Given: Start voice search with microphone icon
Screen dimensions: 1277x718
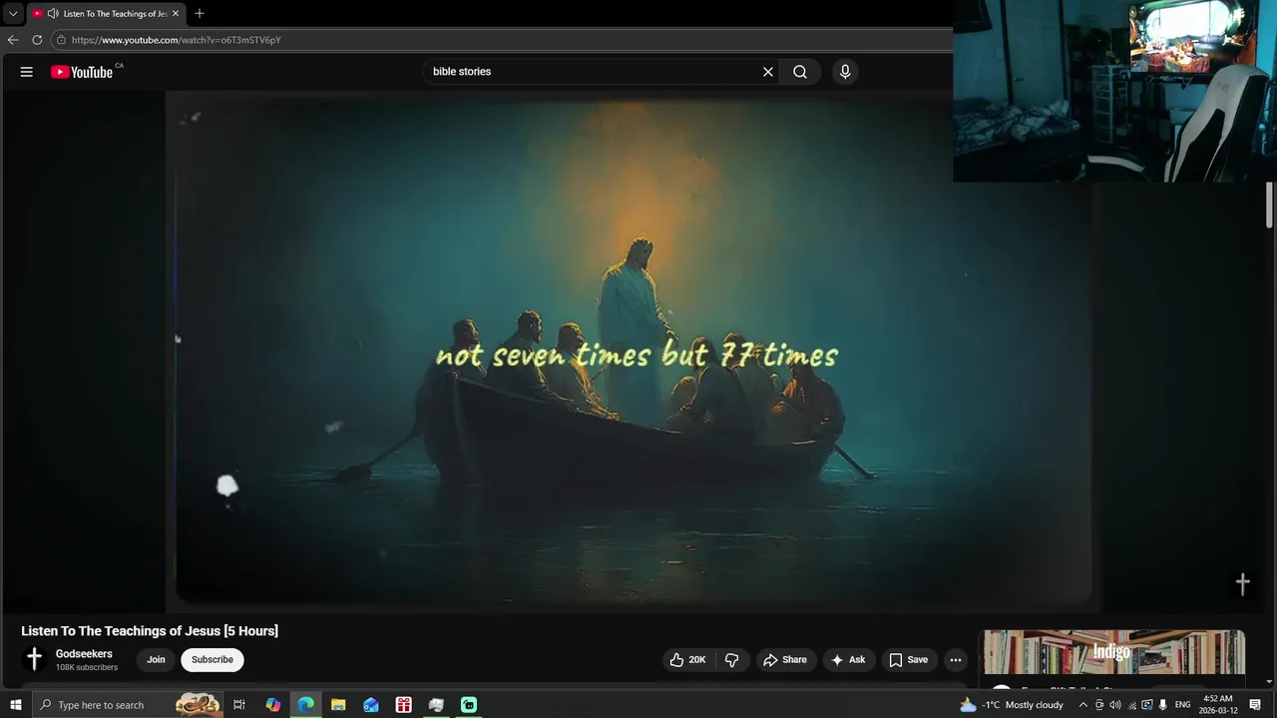Looking at the screenshot, I should click(x=845, y=72).
